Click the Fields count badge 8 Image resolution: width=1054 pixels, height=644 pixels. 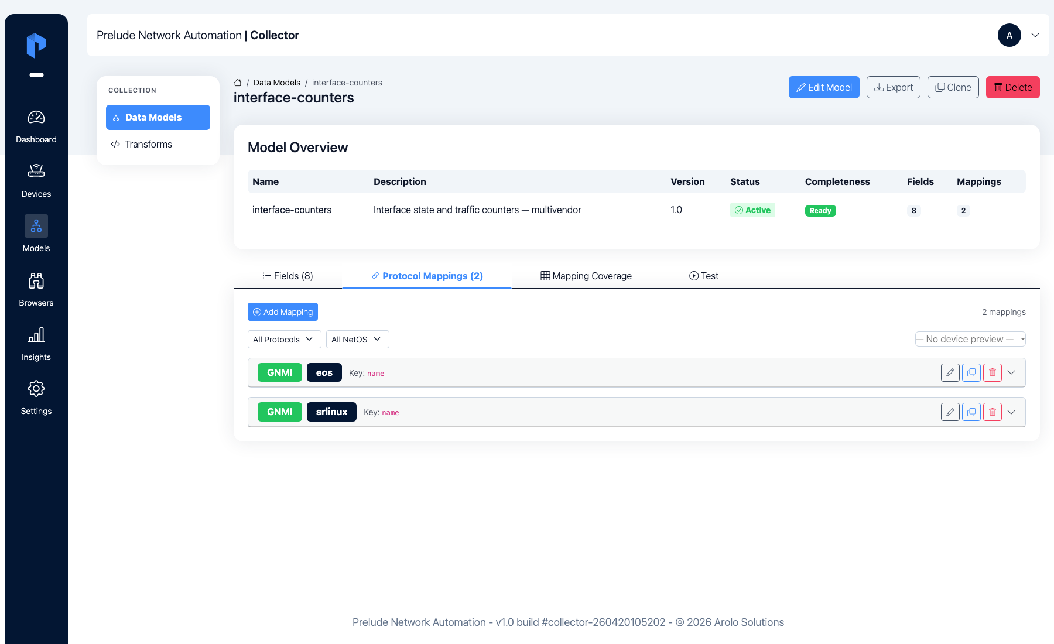[x=913, y=211]
